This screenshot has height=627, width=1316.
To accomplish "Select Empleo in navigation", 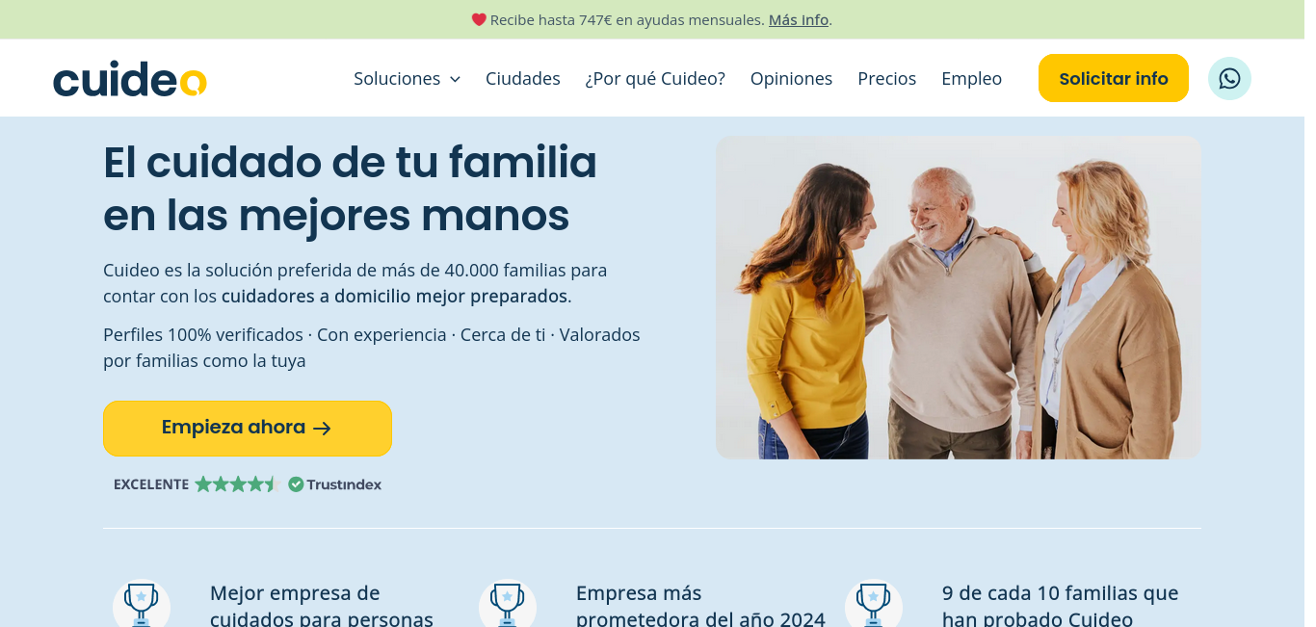I will [x=971, y=79].
